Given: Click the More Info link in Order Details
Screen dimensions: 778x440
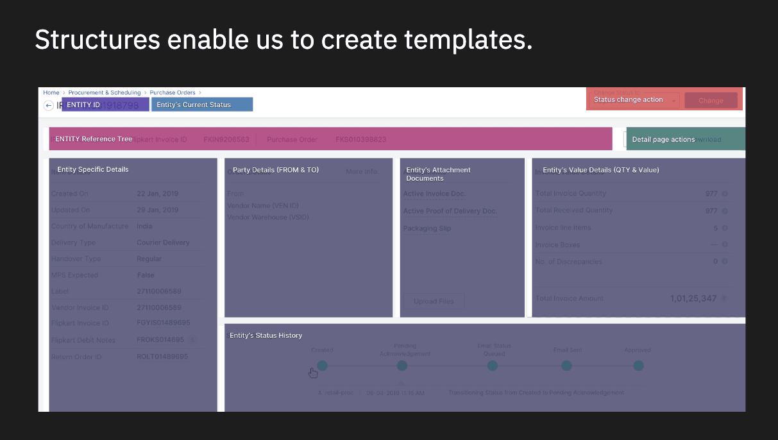Looking at the screenshot, I should pos(362,171).
